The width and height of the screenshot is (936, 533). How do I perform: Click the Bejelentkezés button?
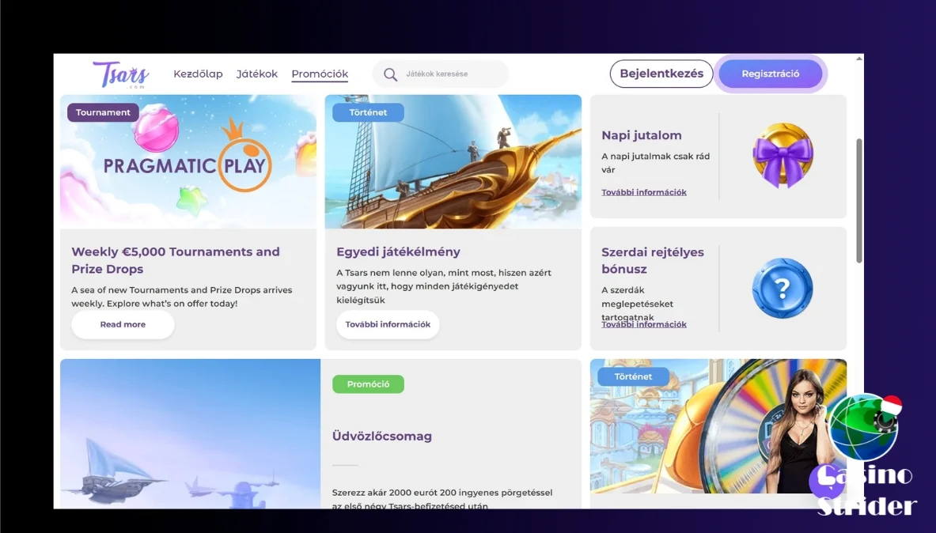point(661,74)
